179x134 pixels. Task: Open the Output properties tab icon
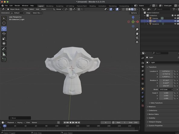[x=143, y=67]
